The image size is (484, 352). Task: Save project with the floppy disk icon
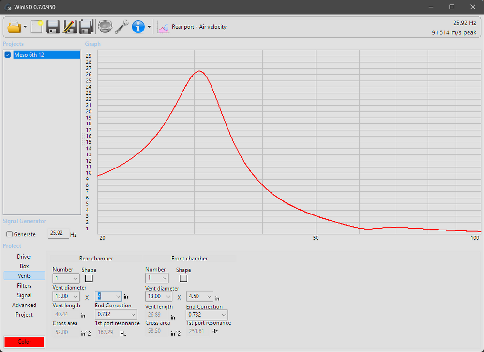click(53, 27)
